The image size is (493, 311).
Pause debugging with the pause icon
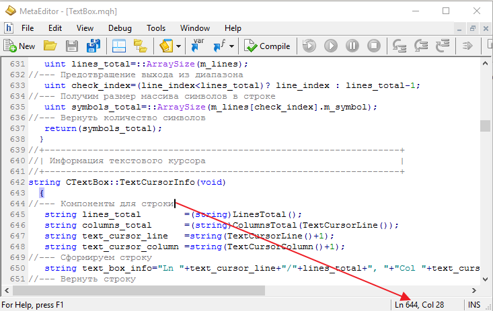click(x=352, y=46)
